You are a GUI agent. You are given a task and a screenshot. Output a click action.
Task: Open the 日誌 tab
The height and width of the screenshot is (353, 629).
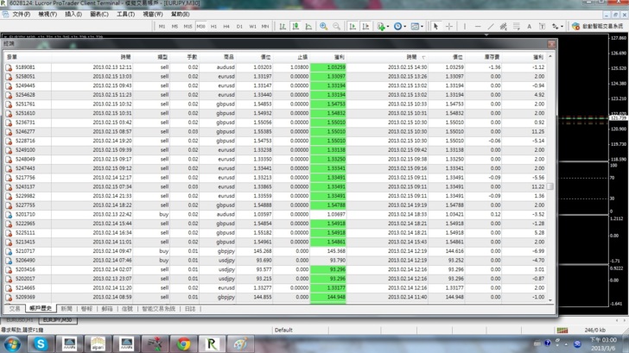pyautogui.click(x=189, y=308)
